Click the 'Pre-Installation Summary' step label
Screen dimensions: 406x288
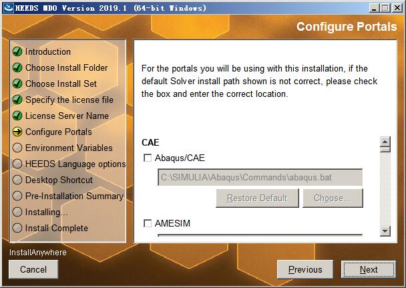pyautogui.click(x=74, y=196)
